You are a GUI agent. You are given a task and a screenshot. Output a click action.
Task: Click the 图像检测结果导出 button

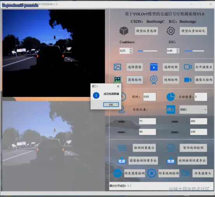[x=143, y=161]
